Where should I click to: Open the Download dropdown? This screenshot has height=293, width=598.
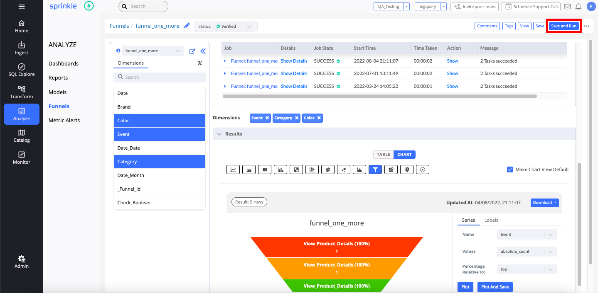point(544,203)
